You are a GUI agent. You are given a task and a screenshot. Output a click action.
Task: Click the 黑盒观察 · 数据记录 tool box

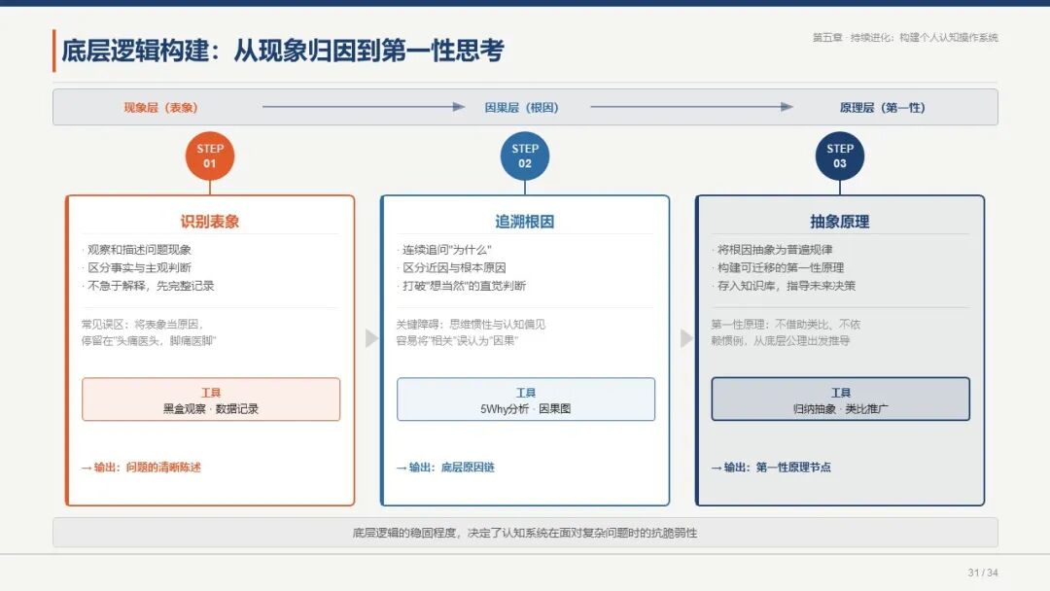211,400
